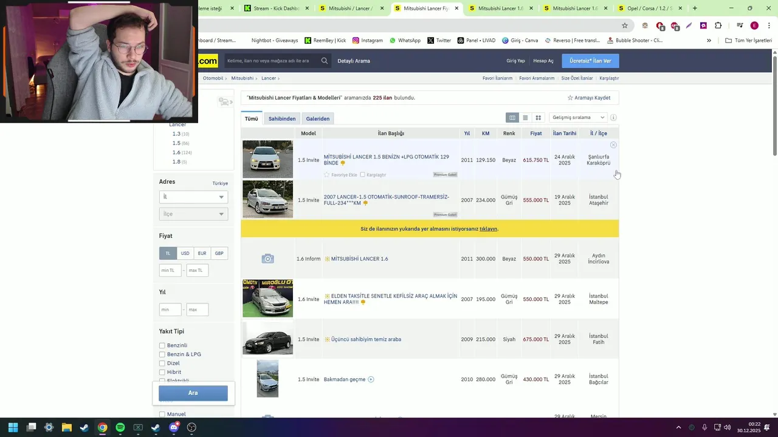The height and width of the screenshot is (437, 778).
Task: Open black Lancer Üçüncü sahibiyim thumbnail
Action: click(267, 339)
